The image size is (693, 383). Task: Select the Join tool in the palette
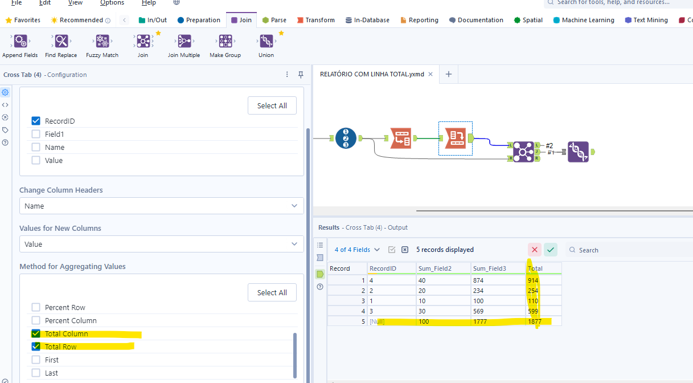tap(143, 41)
